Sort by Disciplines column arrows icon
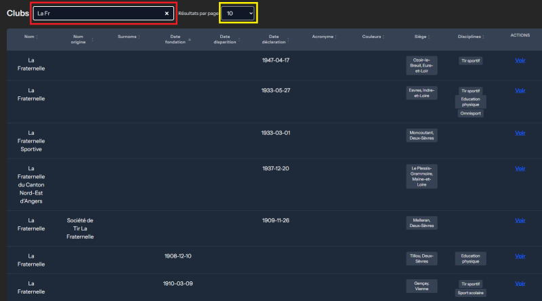The image size is (542, 301). (483, 37)
